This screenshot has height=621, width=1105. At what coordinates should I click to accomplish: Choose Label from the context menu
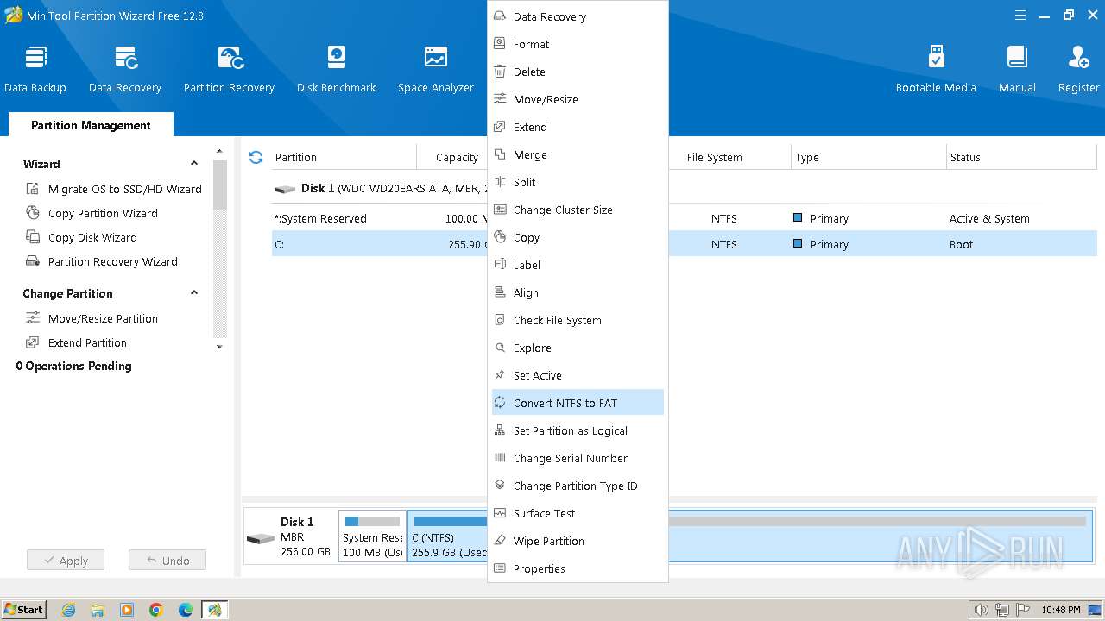(578, 265)
